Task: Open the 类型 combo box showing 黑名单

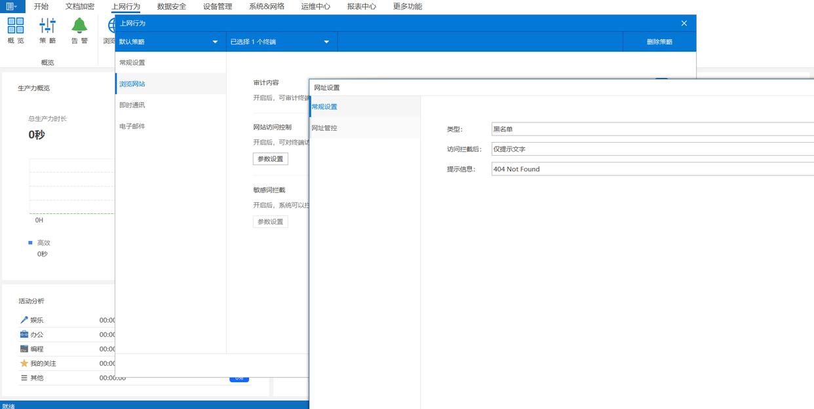Action: point(652,129)
